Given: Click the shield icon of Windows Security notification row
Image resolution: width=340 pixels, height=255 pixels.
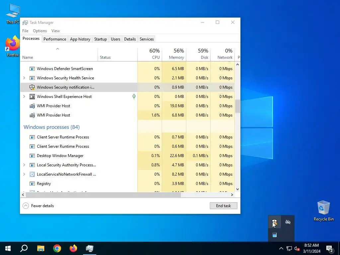Looking at the screenshot, I should pyautogui.click(x=32, y=87).
